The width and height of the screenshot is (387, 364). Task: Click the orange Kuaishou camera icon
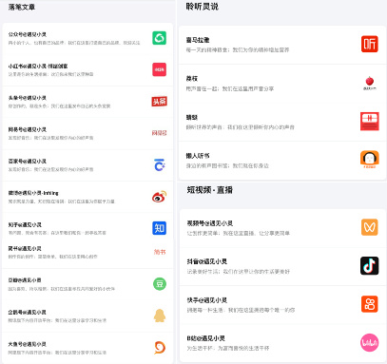coord(370,304)
